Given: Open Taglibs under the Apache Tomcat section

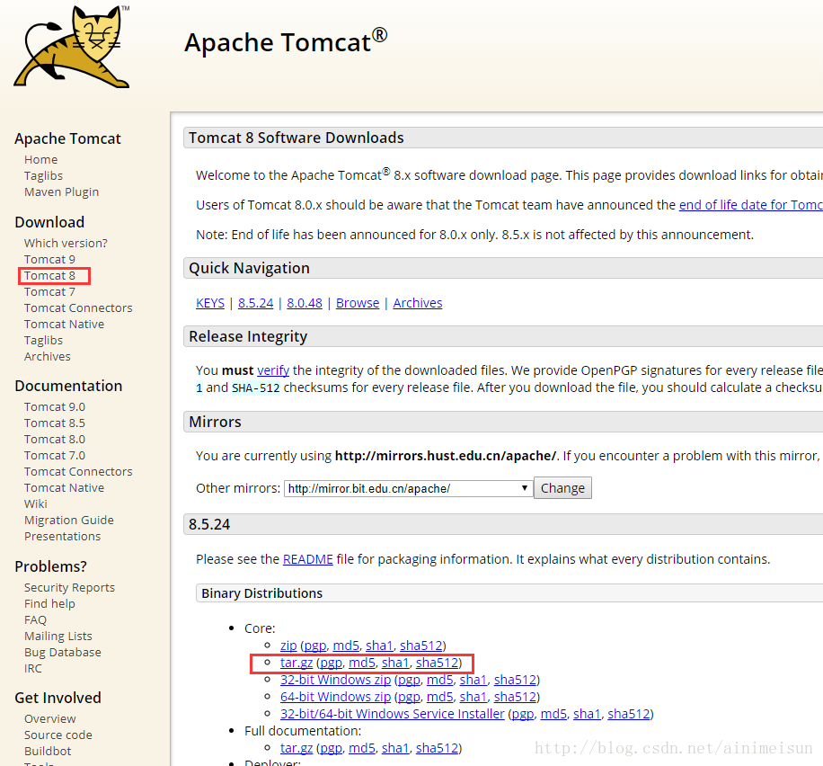Looking at the screenshot, I should coord(43,175).
